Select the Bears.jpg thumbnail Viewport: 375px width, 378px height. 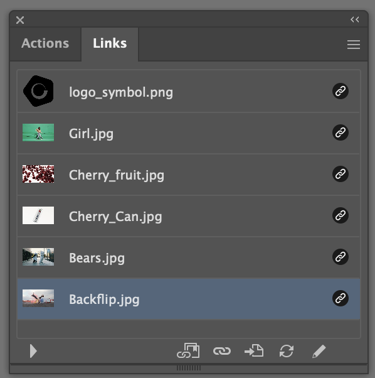[38, 257]
